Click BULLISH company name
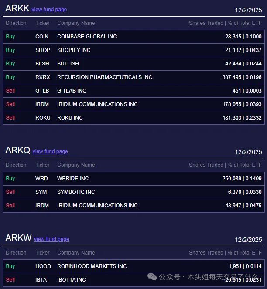The width and height of the screenshot is (267, 289). tap(68, 64)
